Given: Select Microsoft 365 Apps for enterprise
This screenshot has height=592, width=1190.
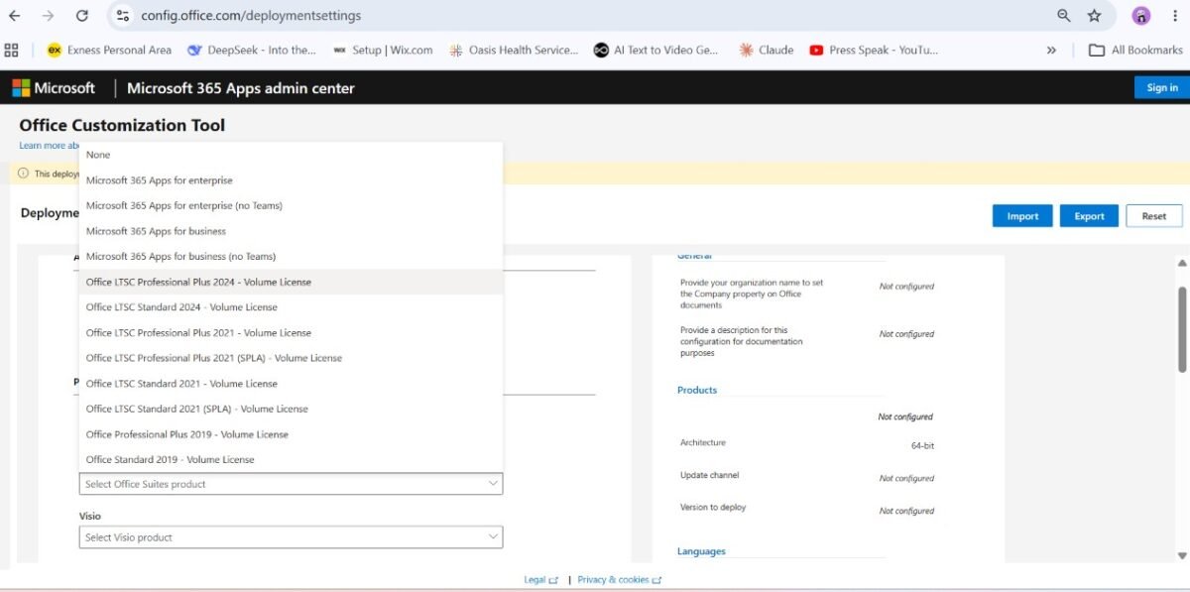Looking at the screenshot, I should [291, 180].
